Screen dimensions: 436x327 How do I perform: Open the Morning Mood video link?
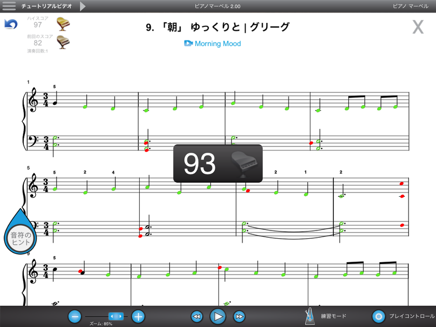[219, 44]
